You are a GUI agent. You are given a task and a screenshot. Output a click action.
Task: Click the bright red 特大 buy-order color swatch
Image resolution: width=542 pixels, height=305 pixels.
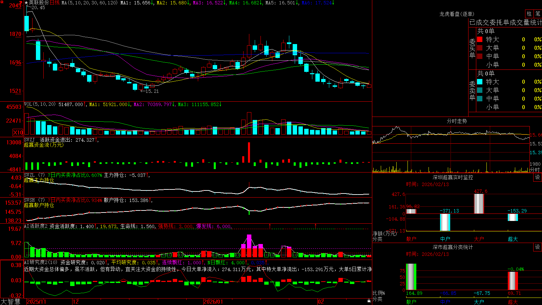(x=480, y=39)
